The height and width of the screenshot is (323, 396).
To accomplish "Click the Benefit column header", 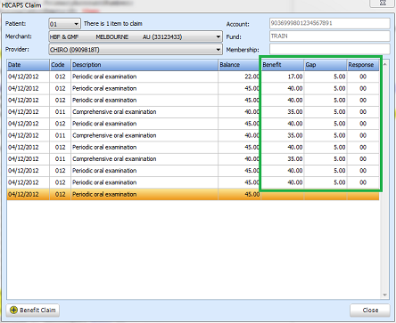I will [283, 65].
